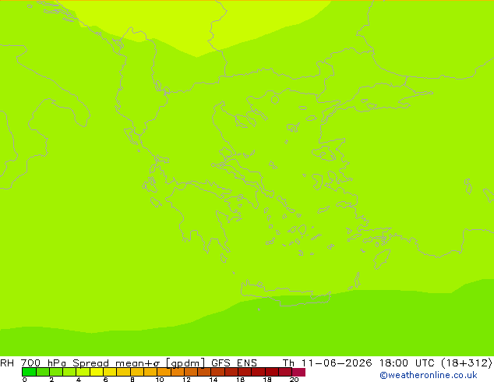Click the green legend swatch starting at 0

coord(29,372)
